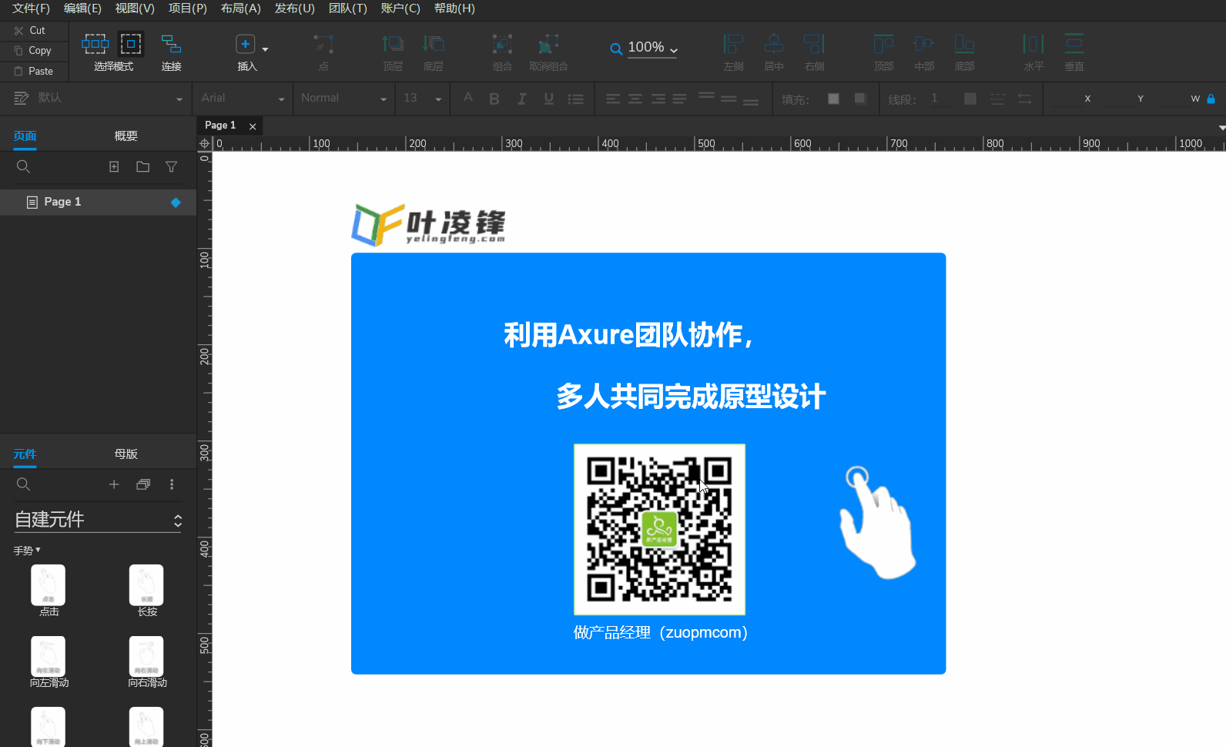Click the 点 edit points tool
This screenshot has width=1226, height=747.
[x=323, y=44]
